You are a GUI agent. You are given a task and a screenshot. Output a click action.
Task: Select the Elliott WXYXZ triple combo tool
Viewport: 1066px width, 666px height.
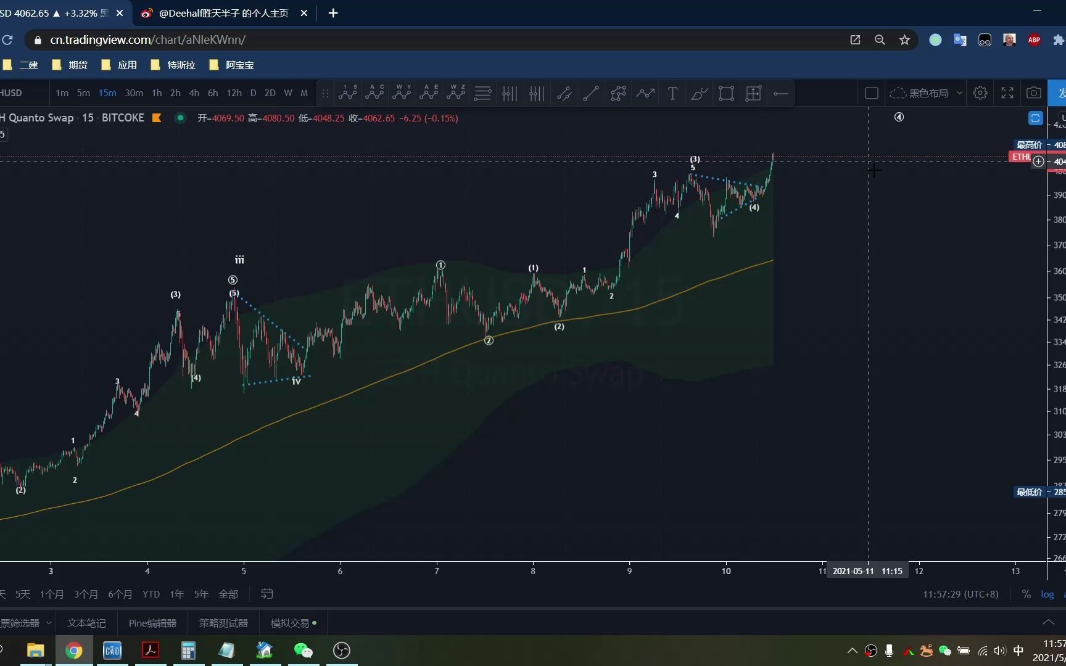point(456,93)
